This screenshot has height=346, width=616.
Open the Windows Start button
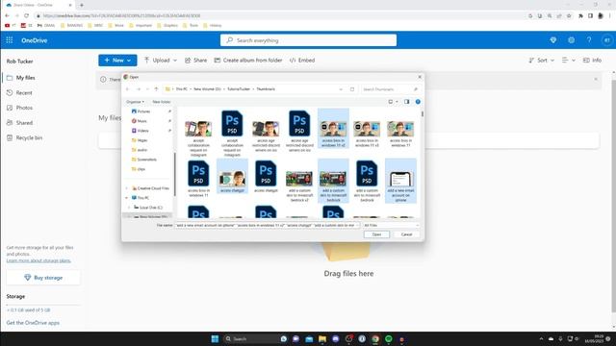[x=215, y=338]
